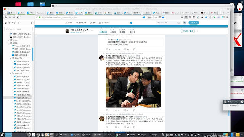Click jp keyboard layout indicator in tray

[167, 135]
